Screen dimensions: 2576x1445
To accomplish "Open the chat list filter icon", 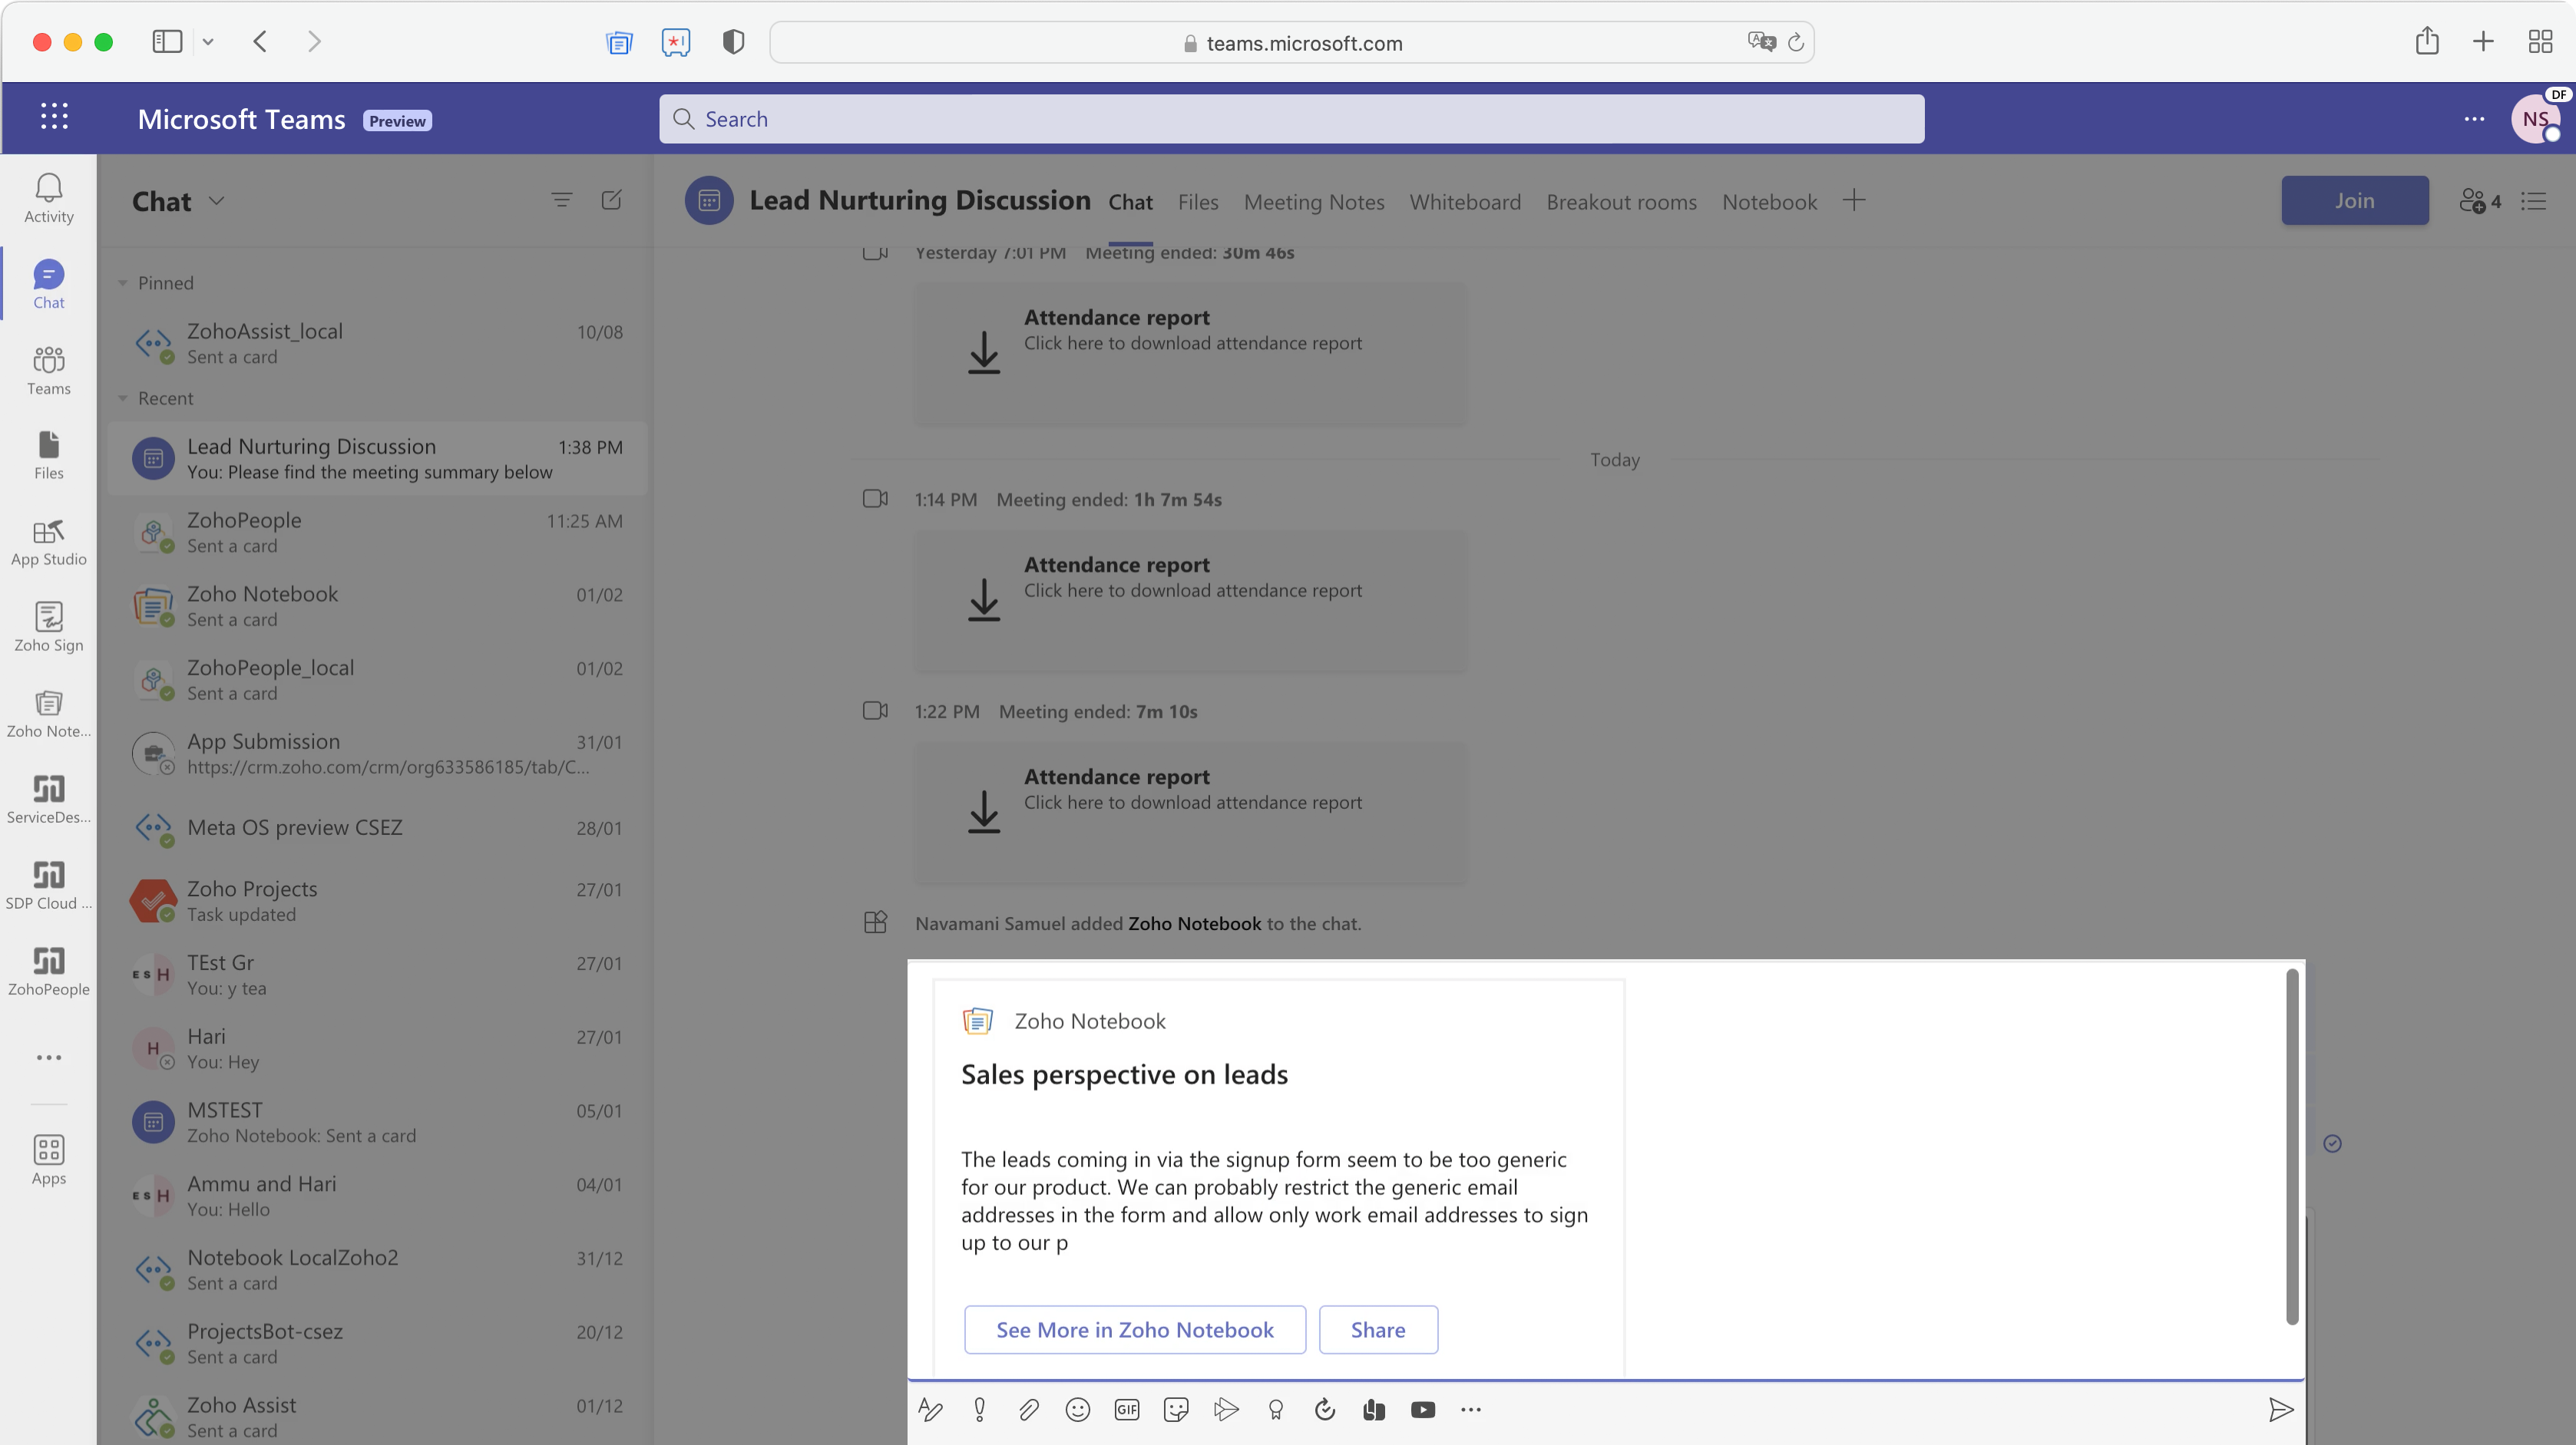I will [561, 200].
